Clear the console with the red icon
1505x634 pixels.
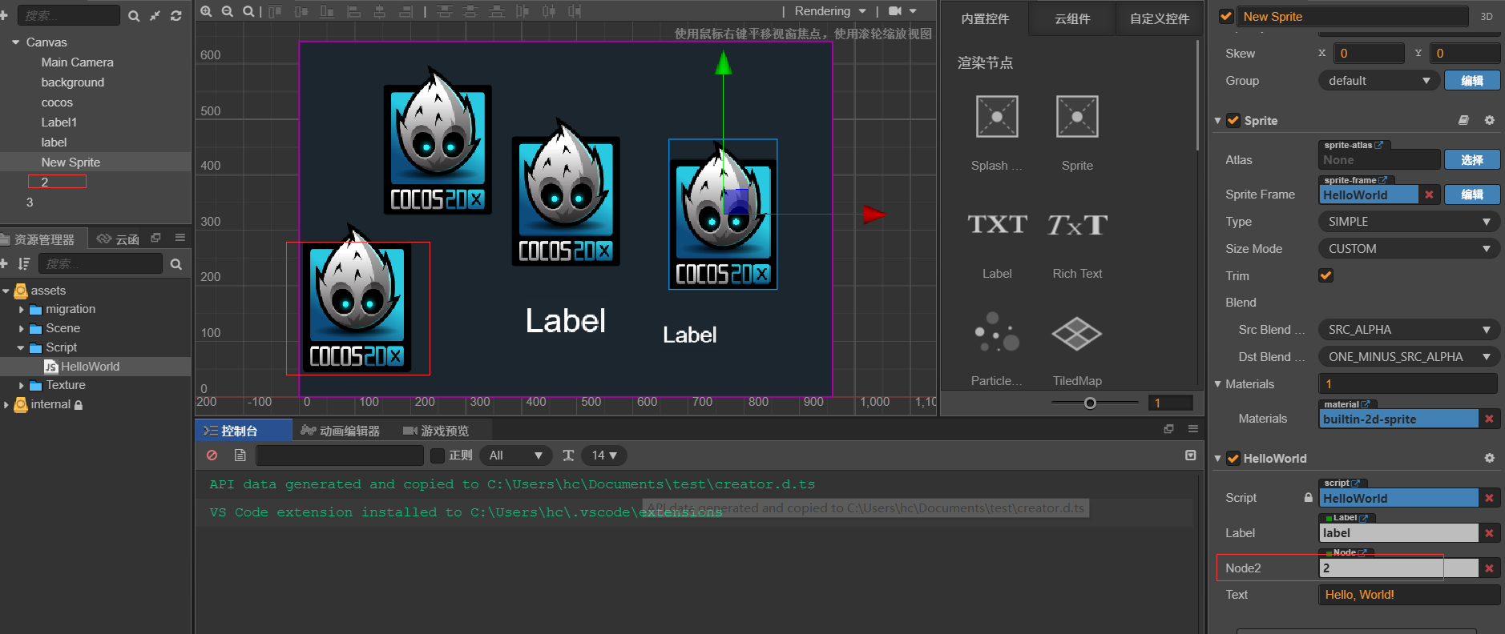coord(212,455)
